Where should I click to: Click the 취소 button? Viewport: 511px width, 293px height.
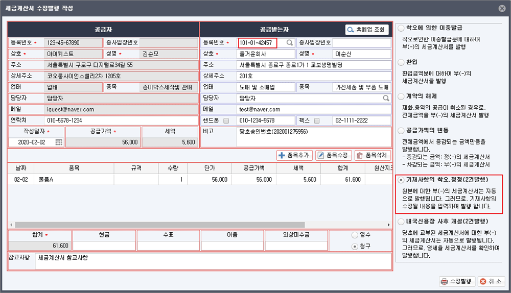[492, 281]
